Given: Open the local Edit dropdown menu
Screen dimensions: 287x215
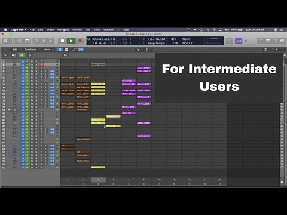Looking at the screenshot, I should 15,50.
